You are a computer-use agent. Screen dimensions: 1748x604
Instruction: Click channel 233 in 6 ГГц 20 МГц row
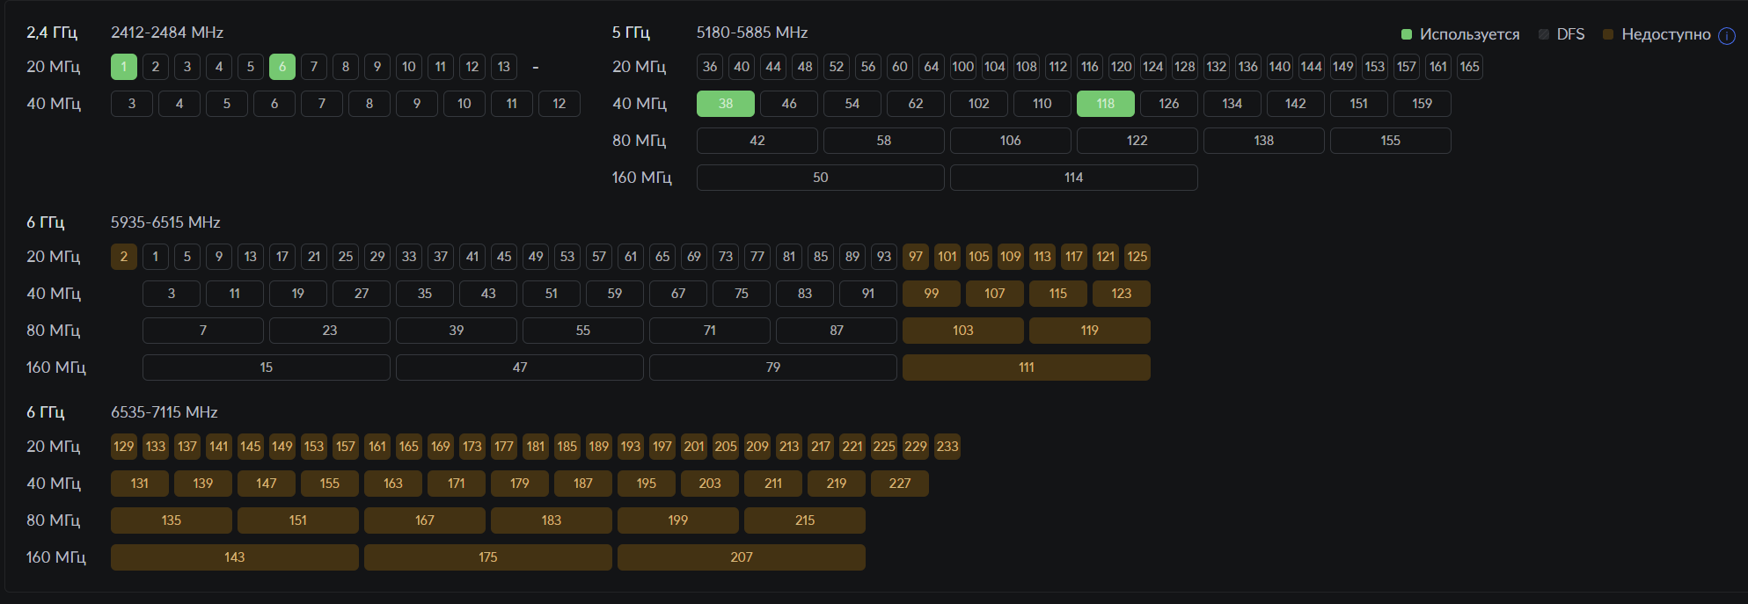pos(947,447)
